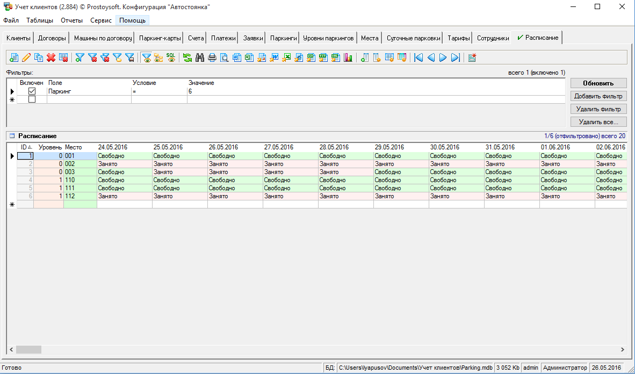Open the Отчеты menu

72,20
